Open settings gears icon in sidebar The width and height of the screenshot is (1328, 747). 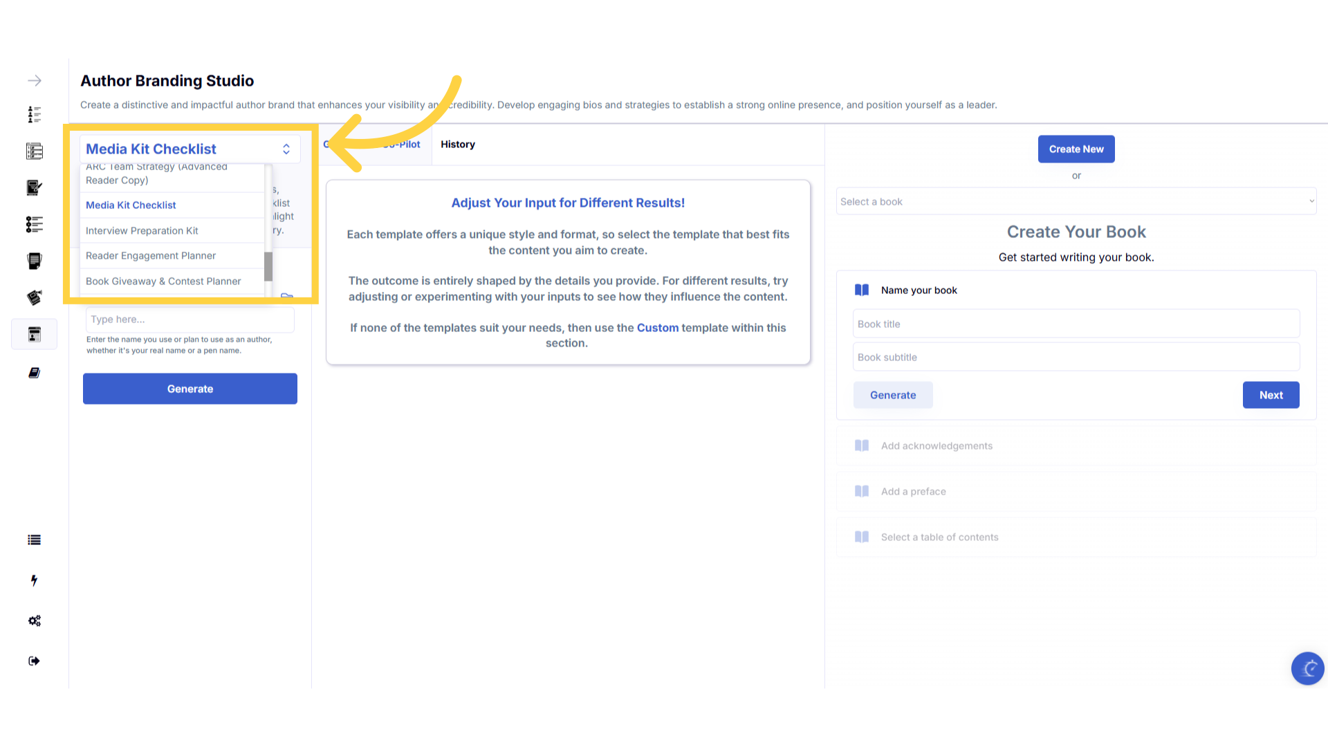pyautogui.click(x=34, y=620)
